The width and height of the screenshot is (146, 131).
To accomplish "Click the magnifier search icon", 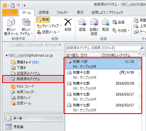I will 142,48.
